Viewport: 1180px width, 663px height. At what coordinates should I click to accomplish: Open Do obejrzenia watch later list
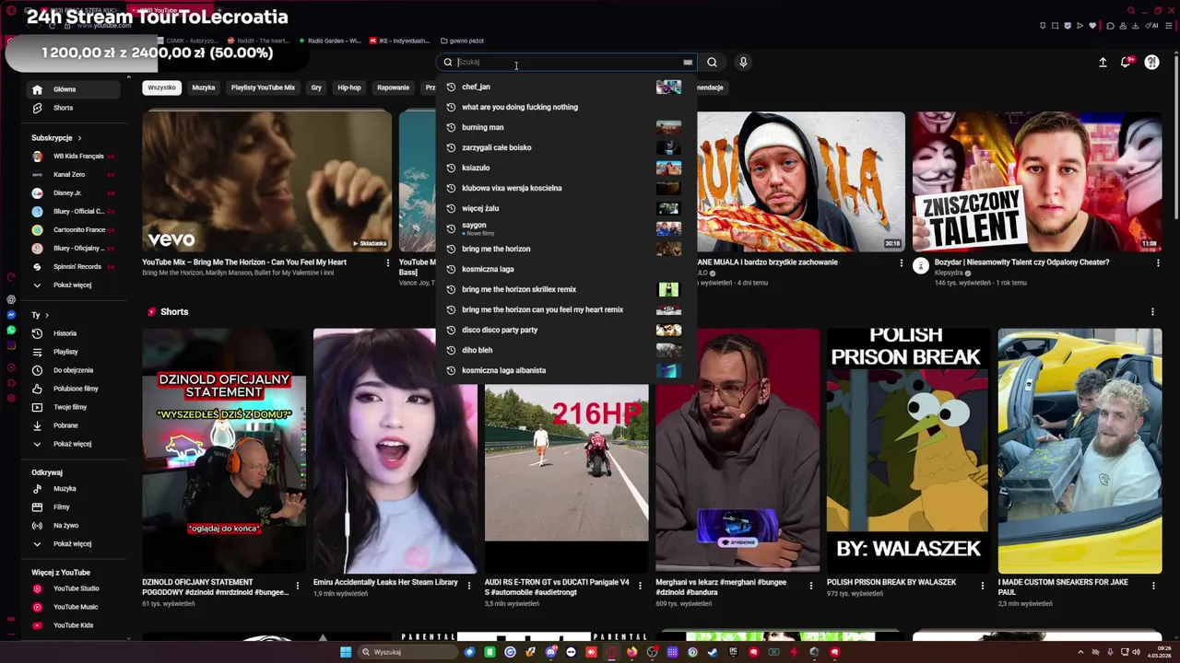[x=73, y=370]
